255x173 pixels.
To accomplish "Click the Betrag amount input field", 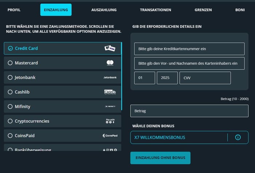I will (189, 111).
